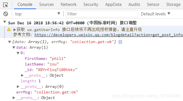
Task: Collapse the 0: array item
Action: pos(18,53)
